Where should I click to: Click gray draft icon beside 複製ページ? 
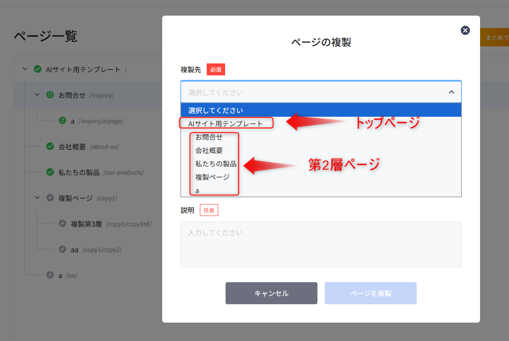[50, 198]
